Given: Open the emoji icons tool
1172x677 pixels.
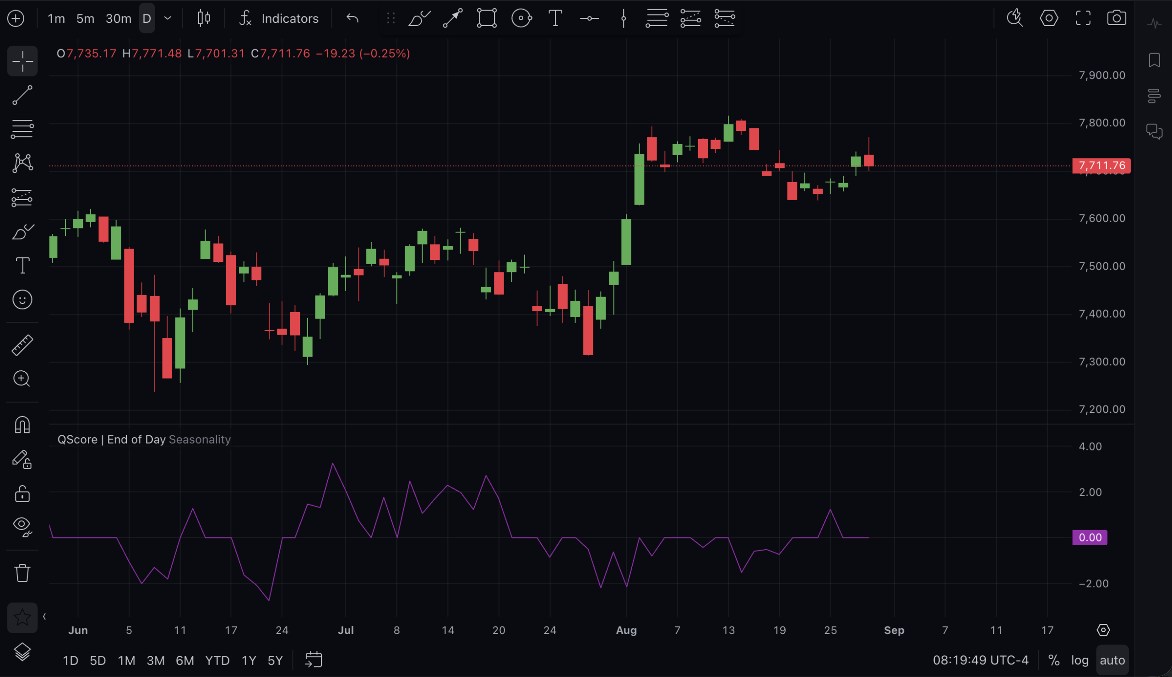Looking at the screenshot, I should [x=22, y=300].
